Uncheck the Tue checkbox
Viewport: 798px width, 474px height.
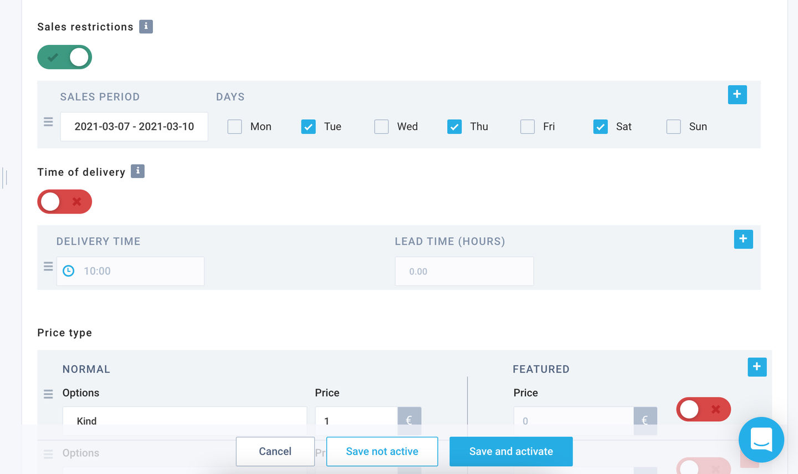[x=308, y=126]
